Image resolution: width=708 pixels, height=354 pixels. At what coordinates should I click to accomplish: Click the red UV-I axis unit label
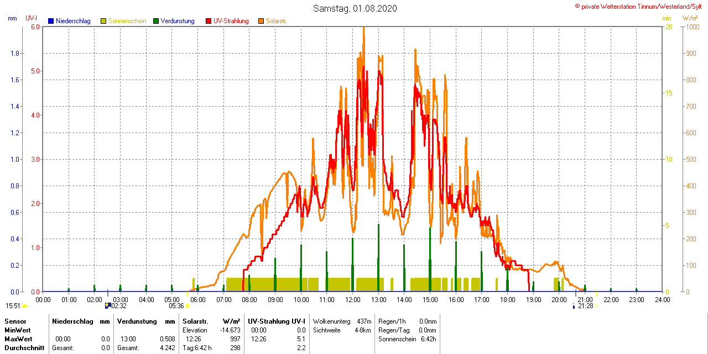(x=32, y=18)
